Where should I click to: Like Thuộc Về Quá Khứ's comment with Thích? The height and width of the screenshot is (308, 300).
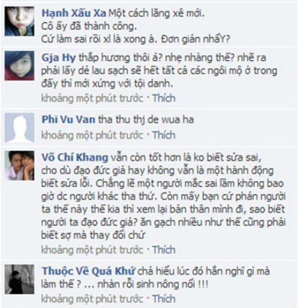[164, 298]
